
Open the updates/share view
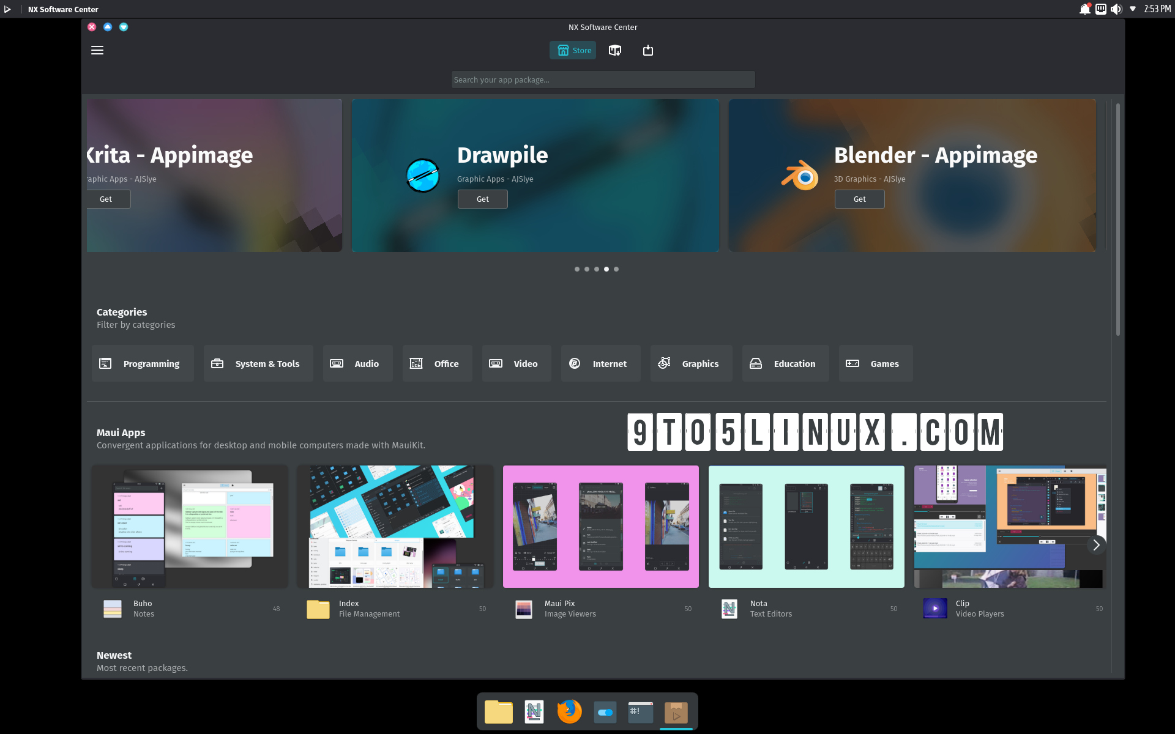[x=648, y=50]
